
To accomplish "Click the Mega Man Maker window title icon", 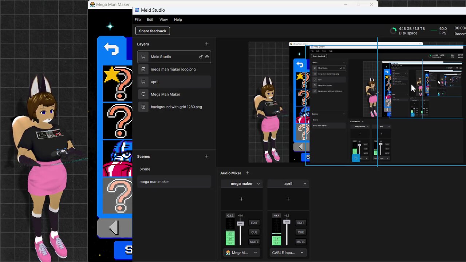I will point(92,4).
